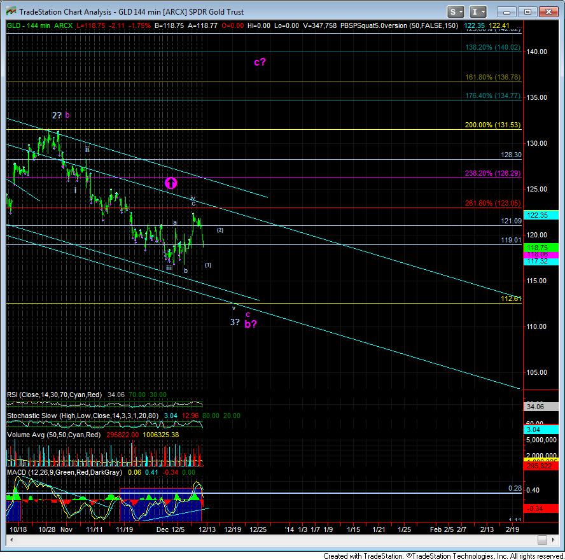
Task: Click the TradeStation app icon in title bar
Action: click(11, 11)
